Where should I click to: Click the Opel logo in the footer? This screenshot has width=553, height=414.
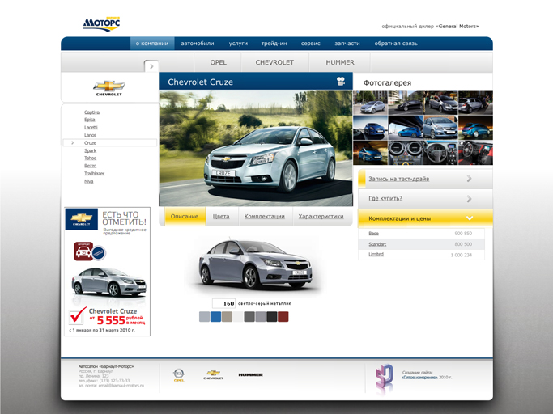click(x=179, y=375)
